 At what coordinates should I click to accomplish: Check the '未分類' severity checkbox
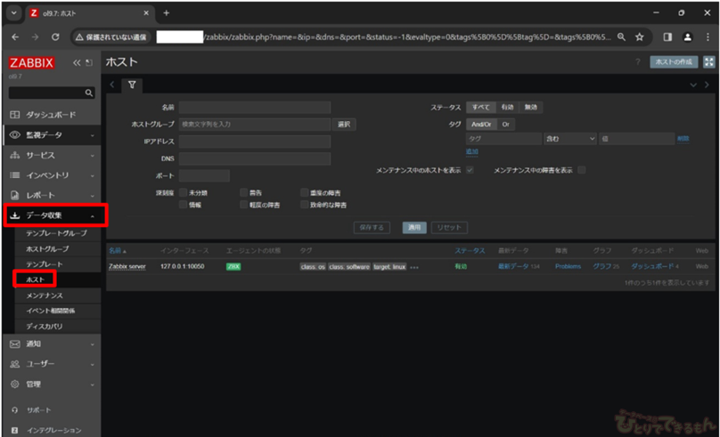click(x=183, y=191)
